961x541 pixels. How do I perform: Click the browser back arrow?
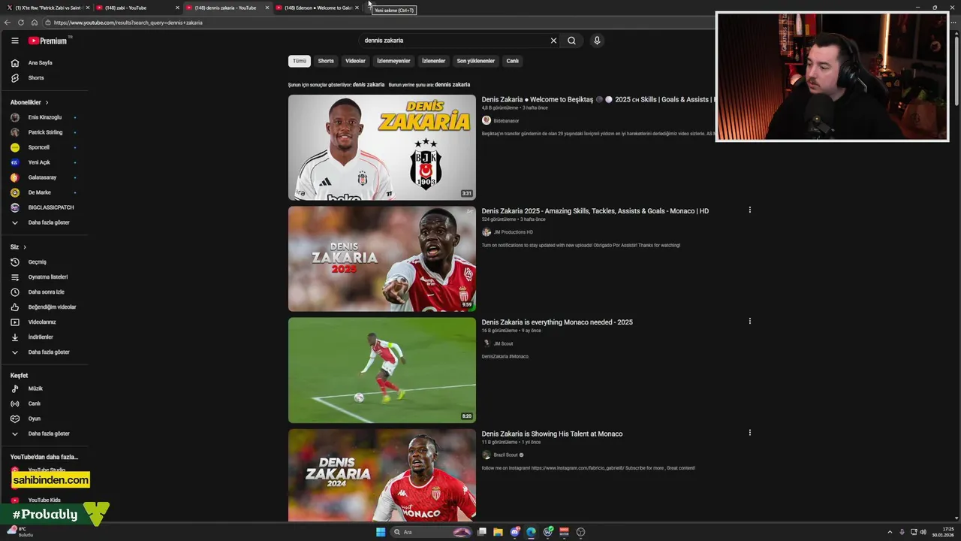pos(8,23)
